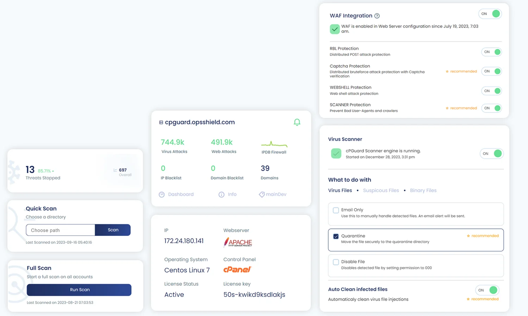Click the 85.71% change percentage
This screenshot has height=316, width=528.
click(44, 171)
